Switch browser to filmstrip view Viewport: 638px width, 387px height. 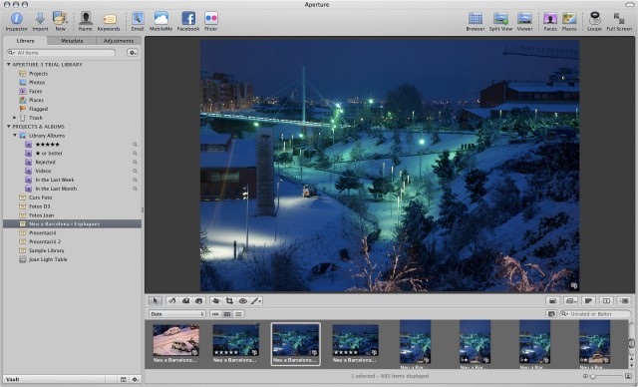click(215, 314)
